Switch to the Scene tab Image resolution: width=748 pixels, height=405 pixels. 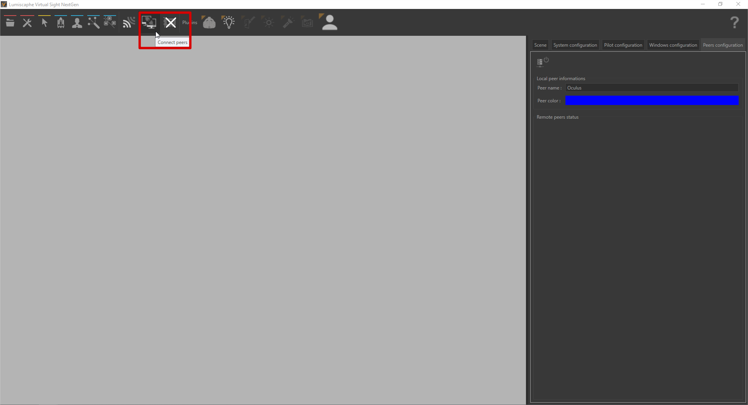[540, 45]
